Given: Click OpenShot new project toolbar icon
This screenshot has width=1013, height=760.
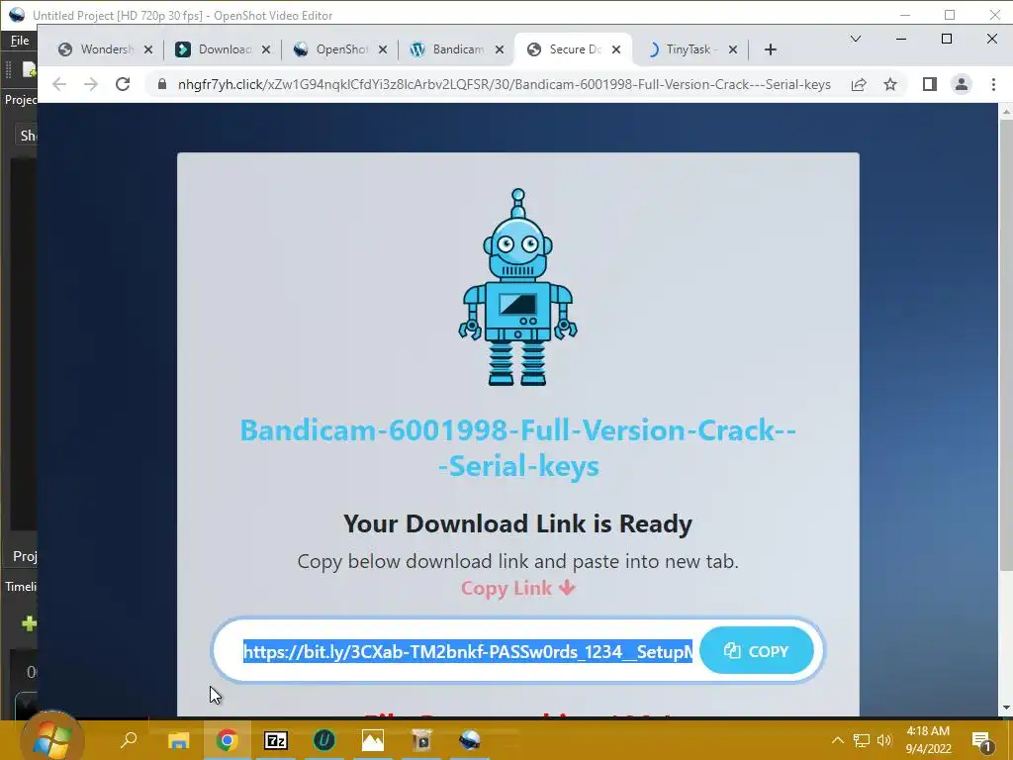Looking at the screenshot, I should point(29,69).
